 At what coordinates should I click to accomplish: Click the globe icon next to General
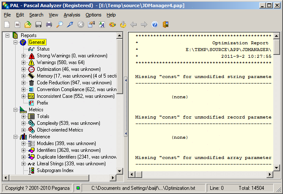(x=23, y=42)
